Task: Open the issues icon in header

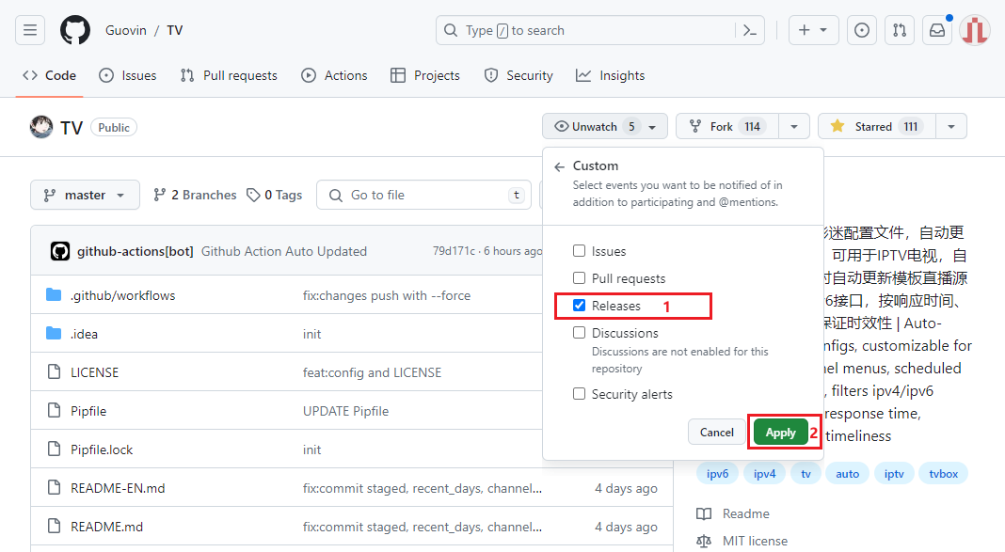Action: (x=861, y=30)
